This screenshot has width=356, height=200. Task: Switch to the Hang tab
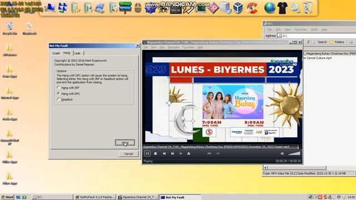tap(67, 53)
